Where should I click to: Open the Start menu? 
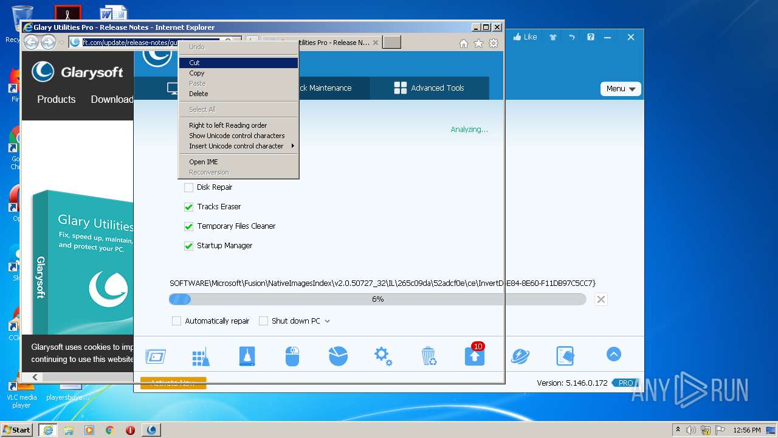coord(16,429)
